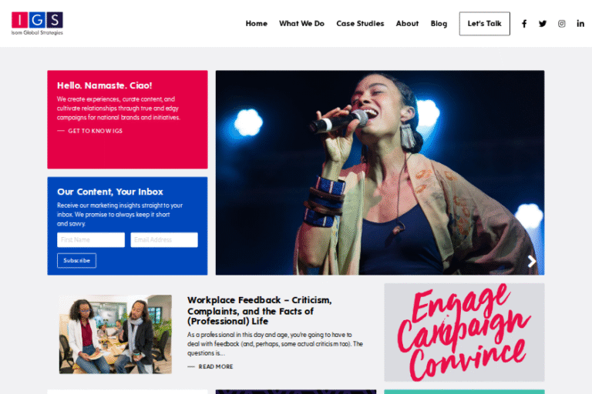
Task: Click the Subscribe button
Action: pyautogui.click(x=76, y=261)
